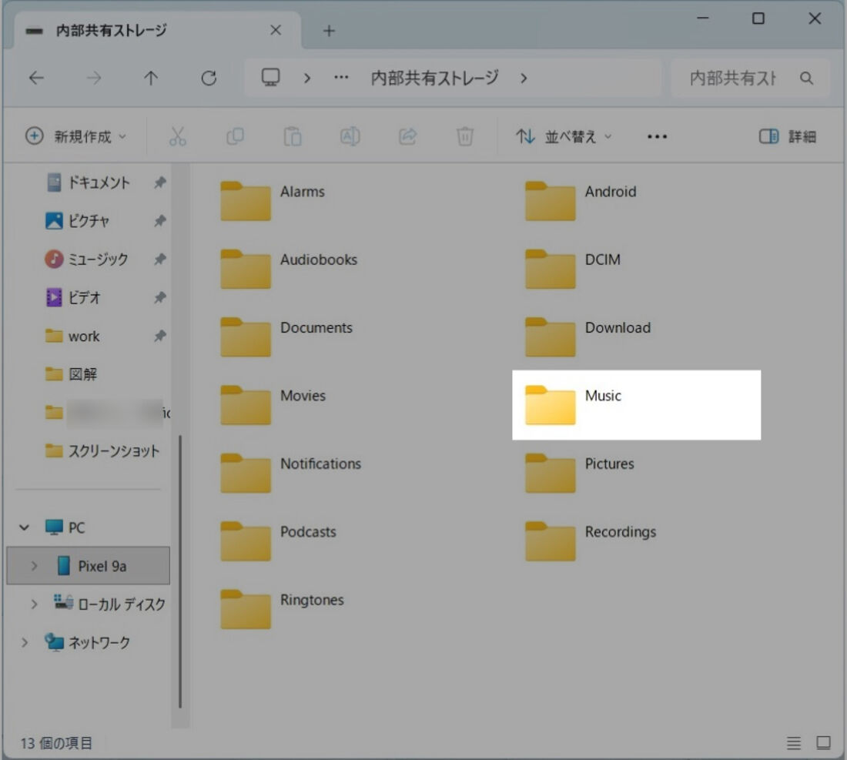
Task: Select the highlighted Music folder
Action: coord(636,404)
